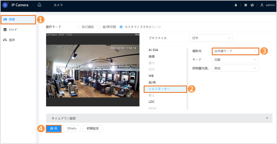Open the globe language selector
This screenshot has width=277, height=144.
pos(252,5)
